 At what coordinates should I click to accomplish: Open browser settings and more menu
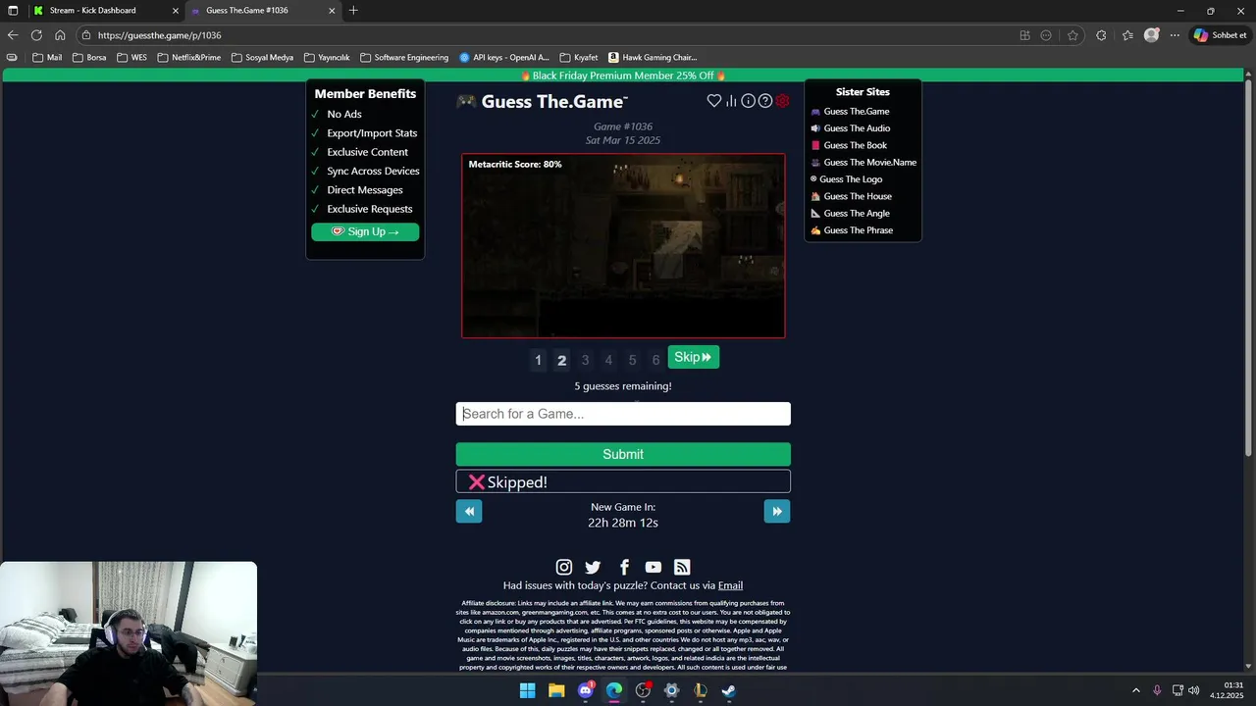point(1175,35)
